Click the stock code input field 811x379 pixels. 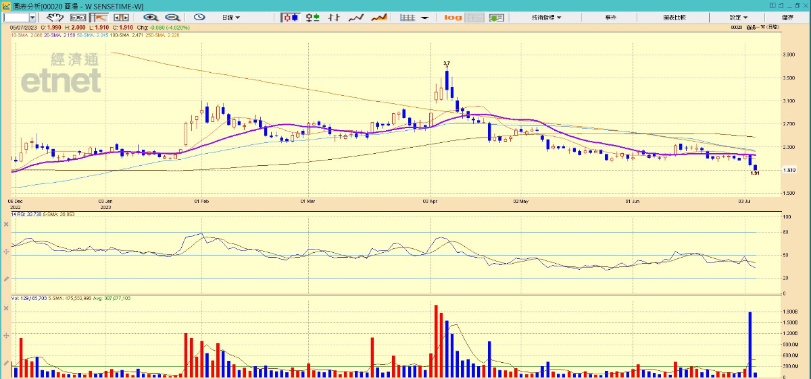click(16, 17)
